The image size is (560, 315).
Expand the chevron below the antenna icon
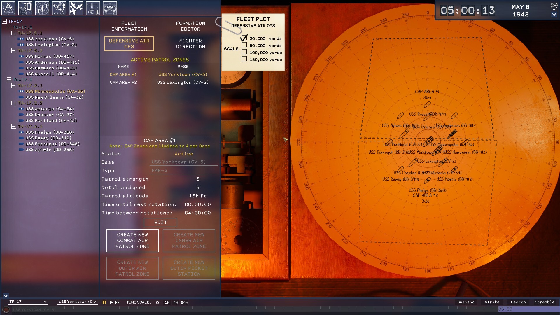coord(554,15)
